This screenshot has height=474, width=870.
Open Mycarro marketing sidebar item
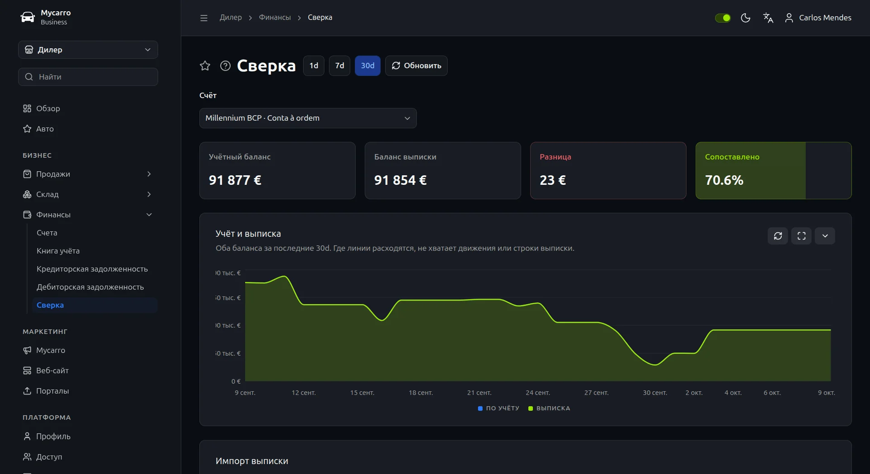pos(88,350)
